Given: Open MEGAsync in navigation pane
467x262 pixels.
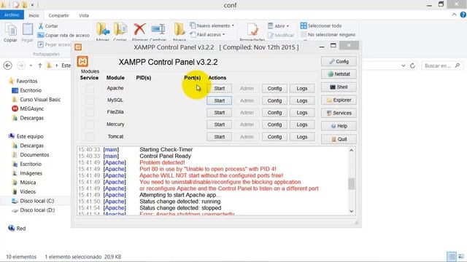Looking at the screenshot, I should [28, 108].
